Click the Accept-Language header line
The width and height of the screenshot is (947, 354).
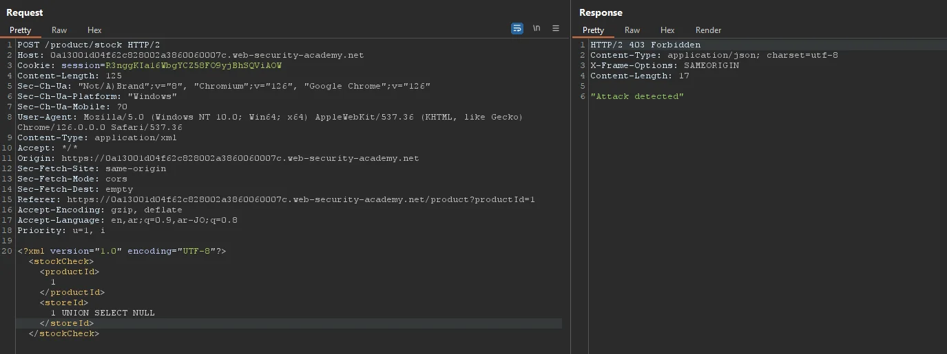pyautogui.click(x=127, y=220)
